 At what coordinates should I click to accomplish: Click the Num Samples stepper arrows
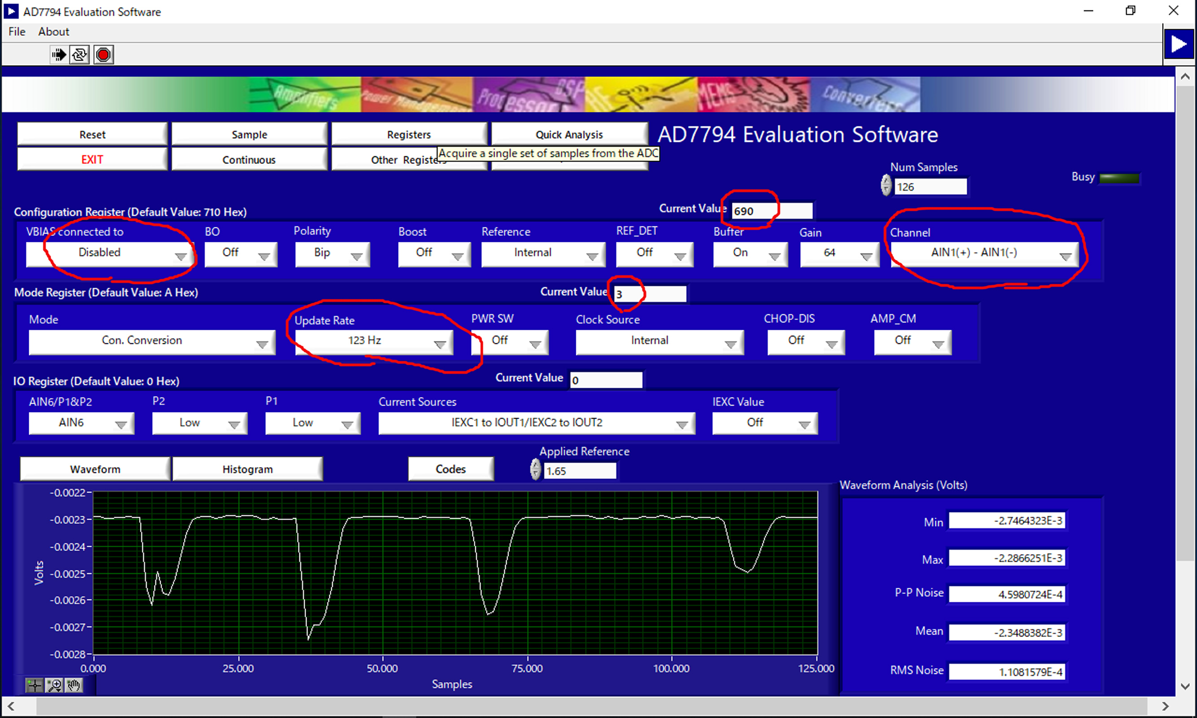[886, 185]
